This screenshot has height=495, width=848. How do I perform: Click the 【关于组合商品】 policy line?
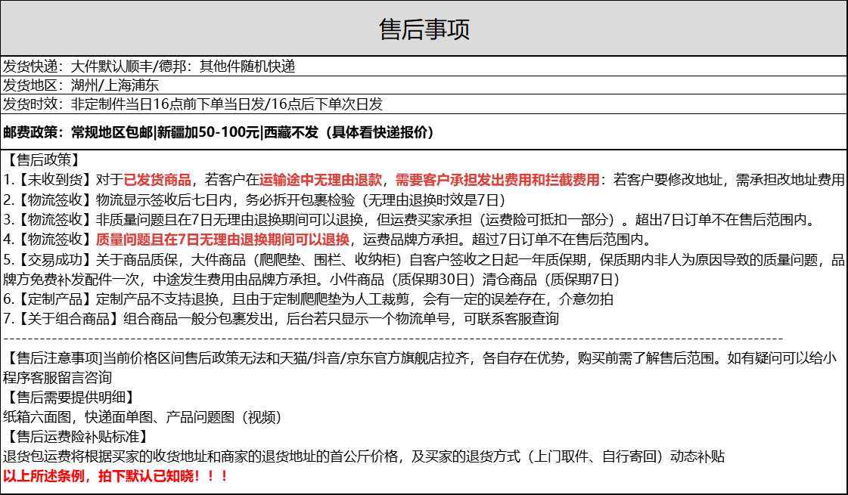coord(281,319)
